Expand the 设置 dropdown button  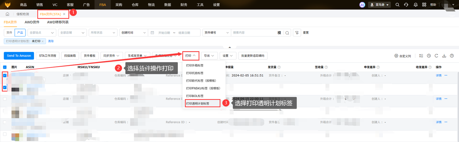point(228,56)
